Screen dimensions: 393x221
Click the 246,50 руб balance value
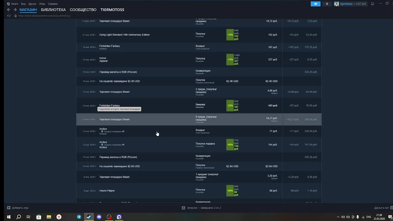click(311, 119)
